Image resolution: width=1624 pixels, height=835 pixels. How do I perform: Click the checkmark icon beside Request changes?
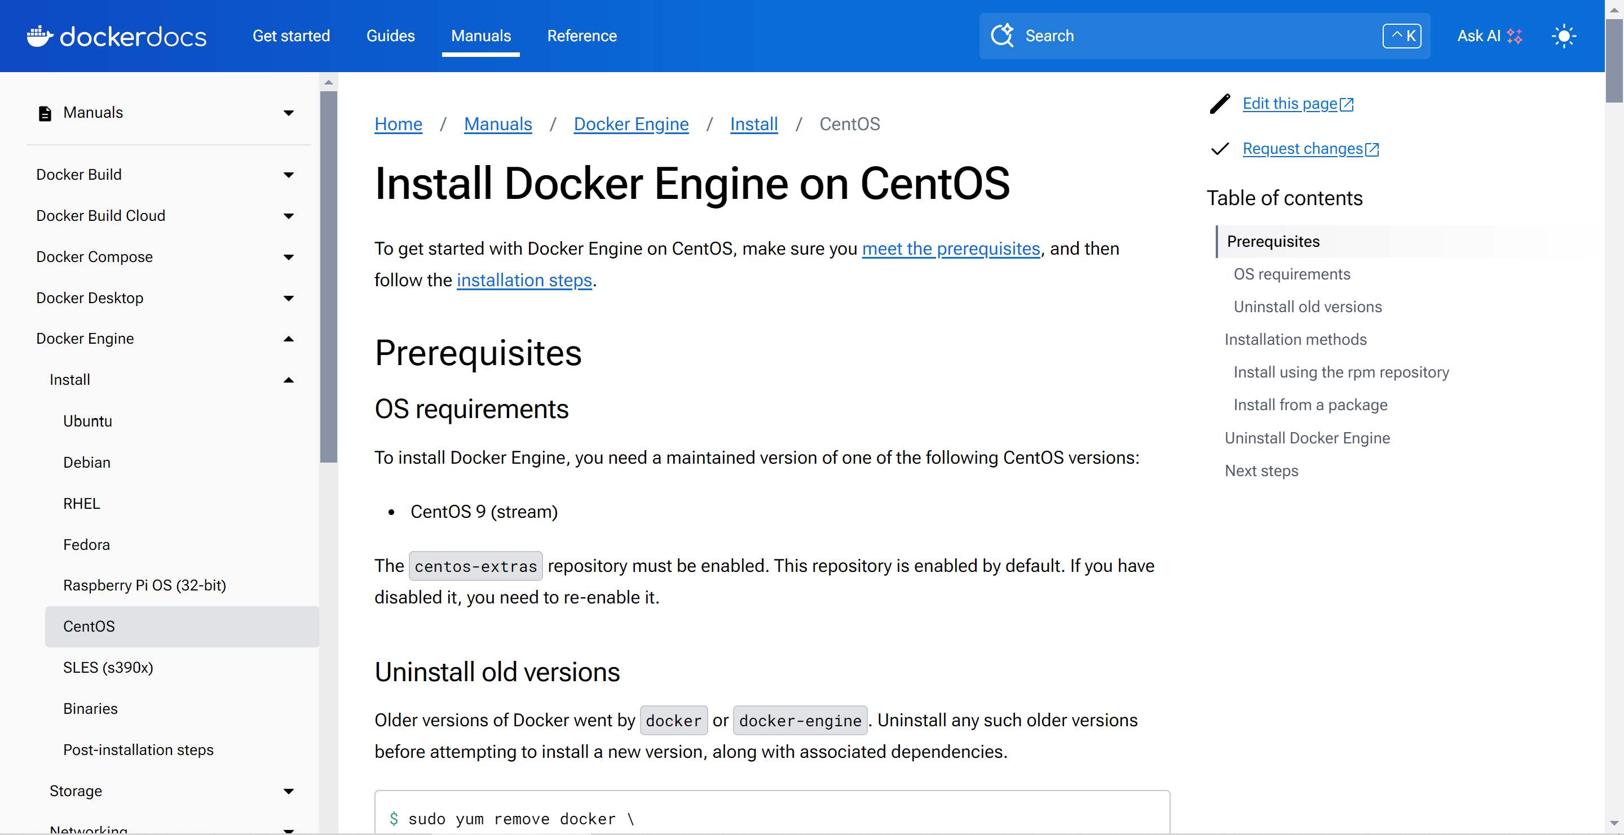pyautogui.click(x=1220, y=149)
